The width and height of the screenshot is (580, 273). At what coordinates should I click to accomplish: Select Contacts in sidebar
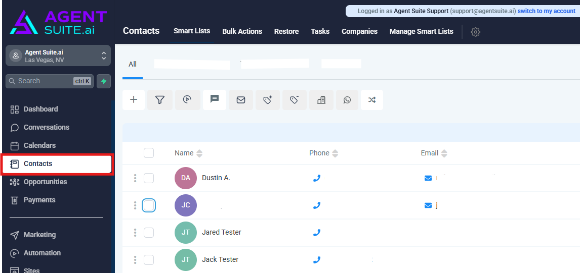57,164
